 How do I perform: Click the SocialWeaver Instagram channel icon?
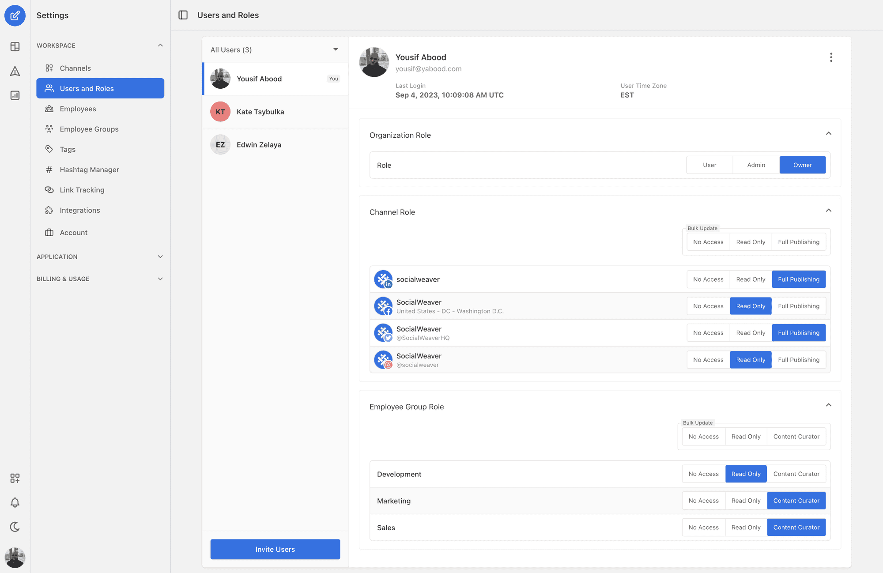pyautogui.click(x=383, y=360)
